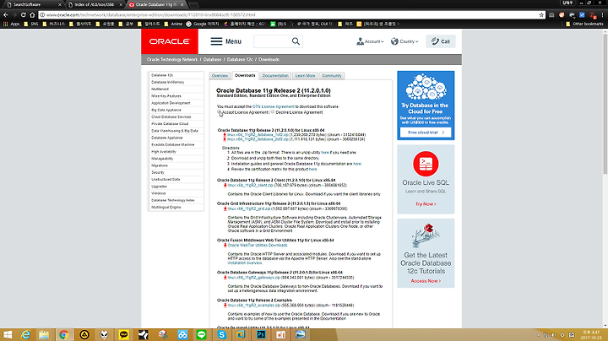This screenshot has height=341, width=608.
Task: Click the search magnifier icon
Action: tap(296, 41)
